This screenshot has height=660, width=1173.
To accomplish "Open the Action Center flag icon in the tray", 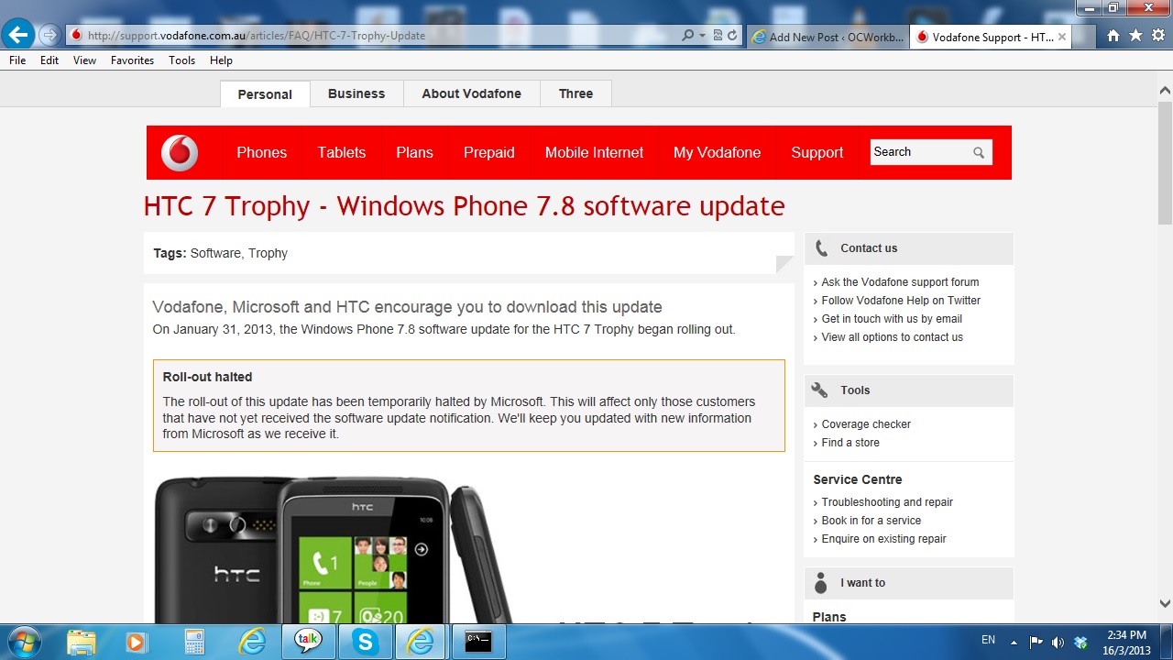I will click(x=1036, y=642).
